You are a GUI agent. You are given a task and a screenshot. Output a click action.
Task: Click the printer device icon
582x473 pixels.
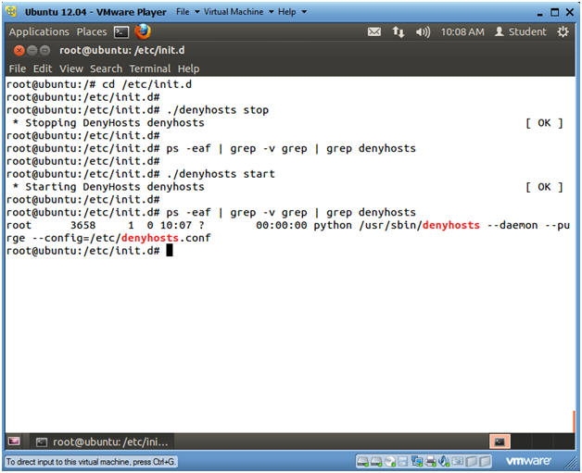431,462
